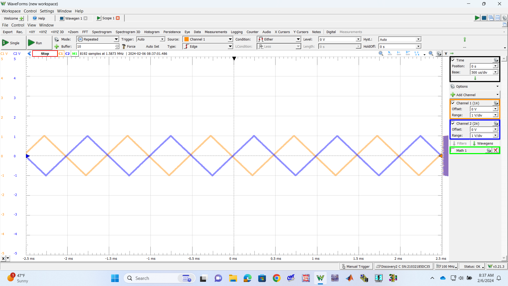Open the Settings menu

point(47,11)
